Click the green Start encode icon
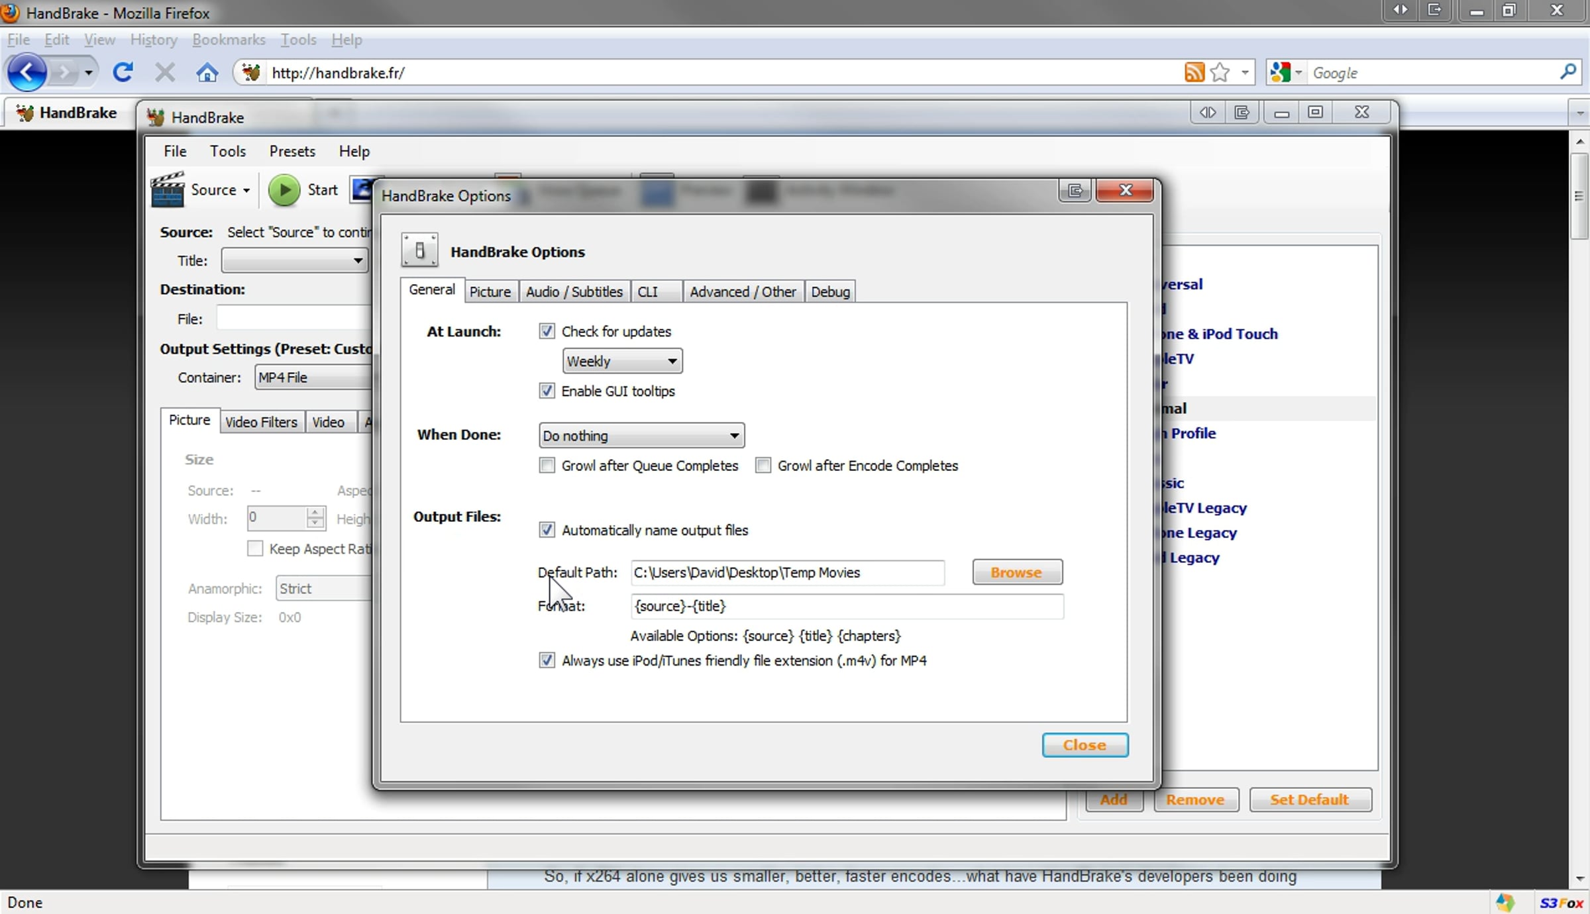 pos(284,190)
